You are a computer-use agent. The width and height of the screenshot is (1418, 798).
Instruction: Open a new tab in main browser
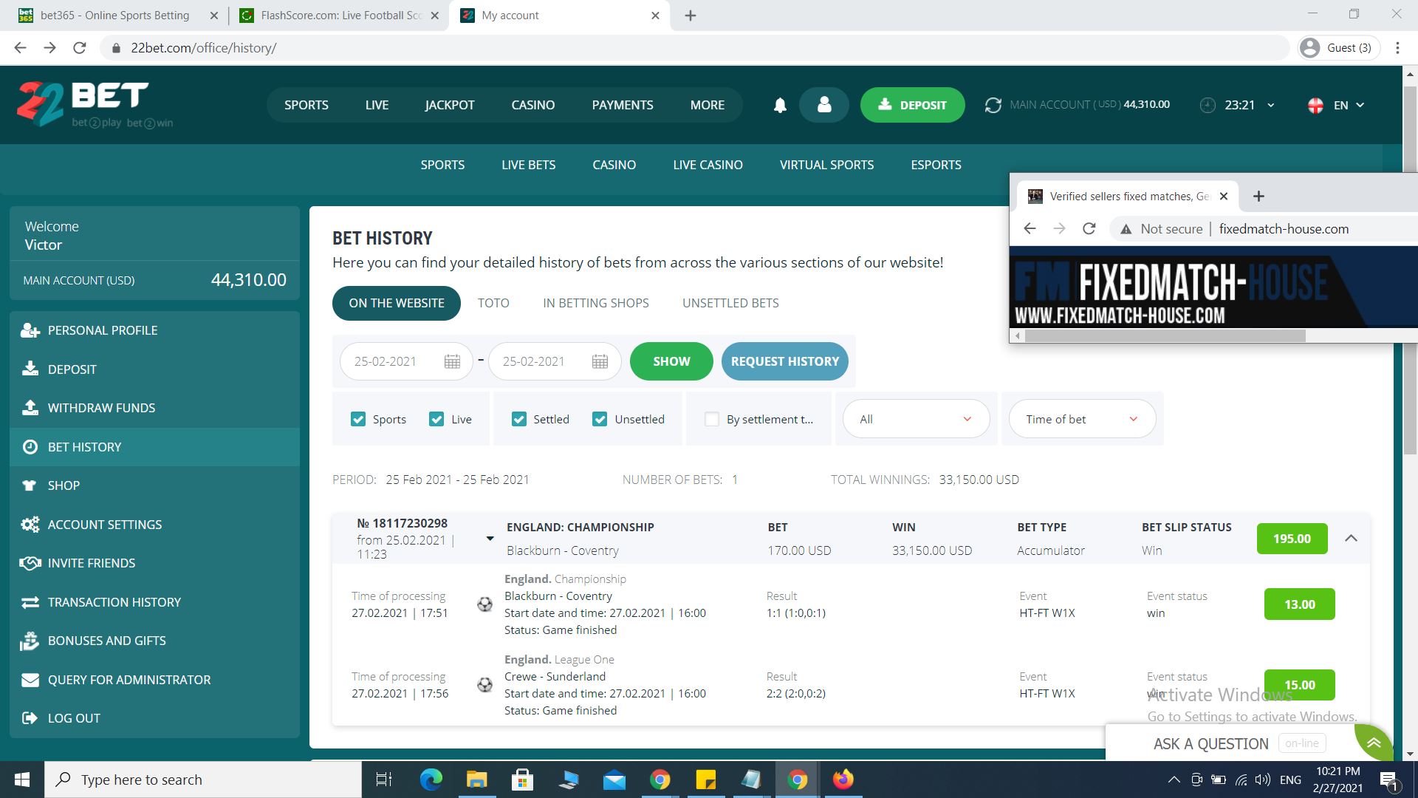pyautogui.click(x=691, y=16)
